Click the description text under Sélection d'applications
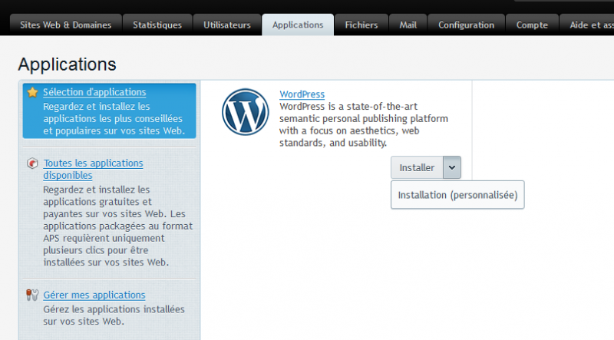Image resolution: width=614 pixels, height=340 pixels. coord(114,119)
